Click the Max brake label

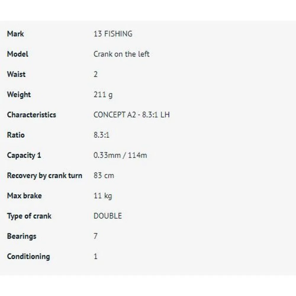click(x=24, y=196)
